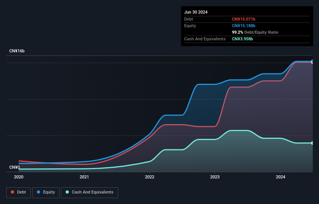The width and height of the screenshot is (319, 204).
Task: Click the Equity row label in tooltip
Action: point(190,26)
